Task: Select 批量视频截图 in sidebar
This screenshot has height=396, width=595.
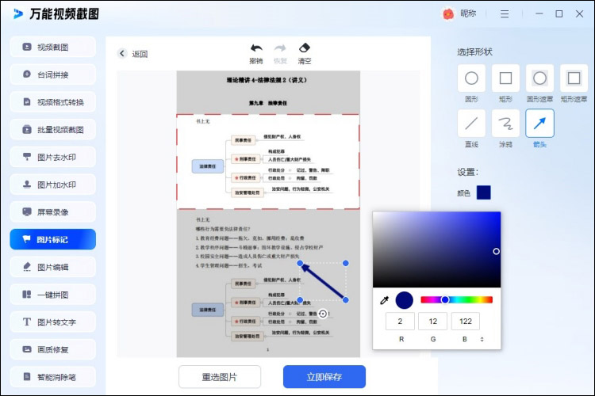Action: pos(52,130)
